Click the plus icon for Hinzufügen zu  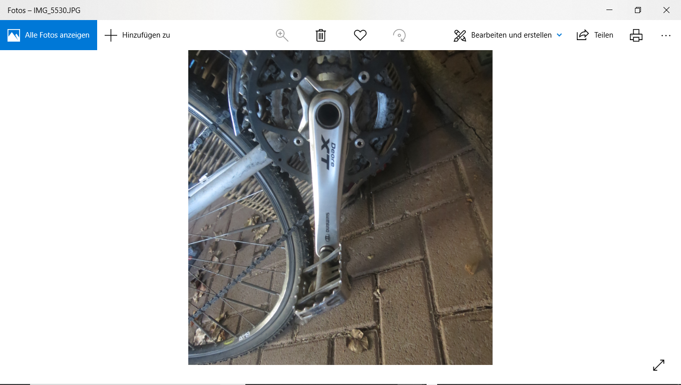(111, 35)
